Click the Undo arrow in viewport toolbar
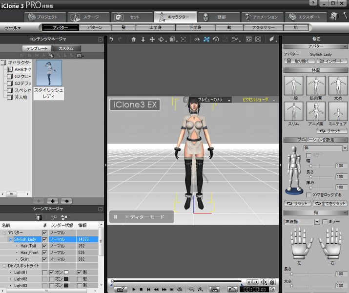 click(x=111, y=40)
